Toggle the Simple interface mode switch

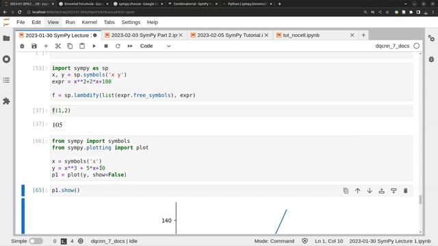(x=36, y=241)
